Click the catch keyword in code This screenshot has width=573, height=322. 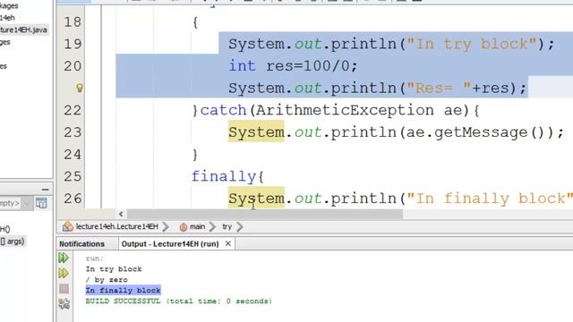coord(223,110)
